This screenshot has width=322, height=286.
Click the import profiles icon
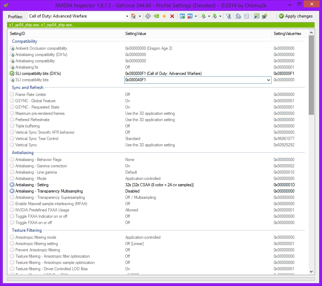(x=215, y=16)
